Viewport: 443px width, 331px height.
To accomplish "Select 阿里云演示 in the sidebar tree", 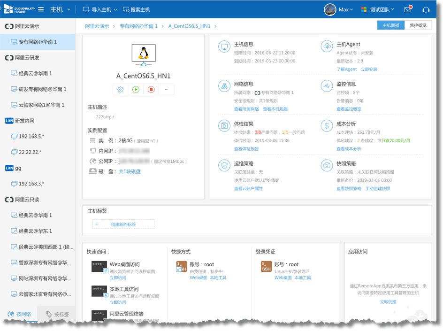I will 38,26.
